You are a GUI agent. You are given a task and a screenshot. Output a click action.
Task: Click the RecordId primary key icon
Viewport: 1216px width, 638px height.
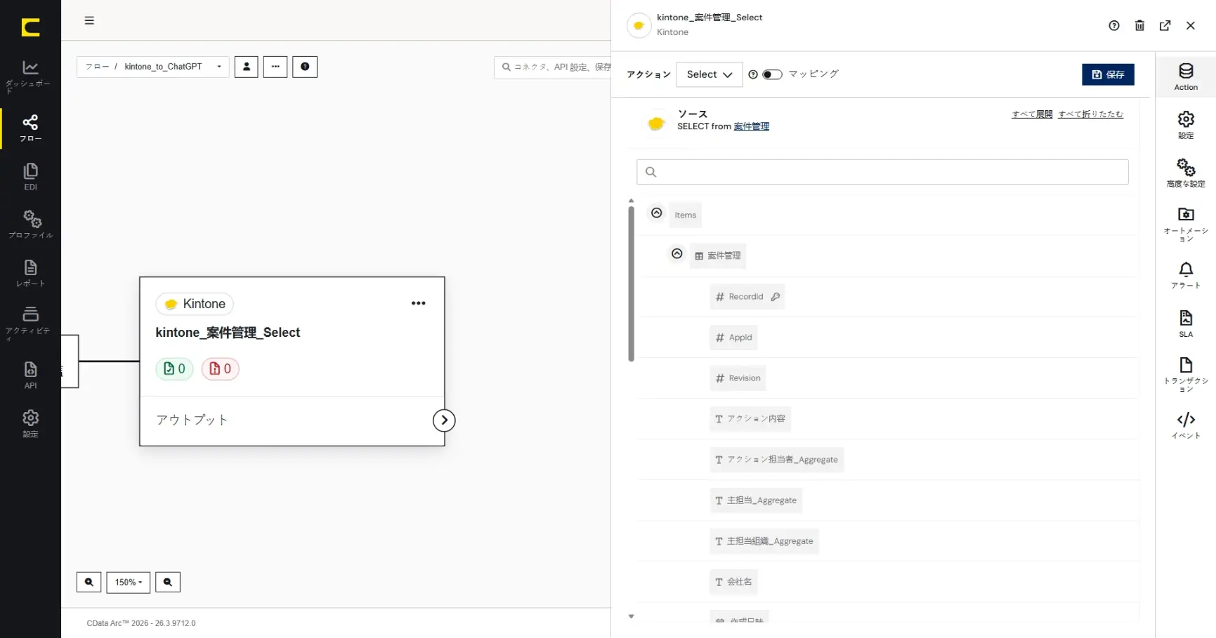click(x=776, y=297)
